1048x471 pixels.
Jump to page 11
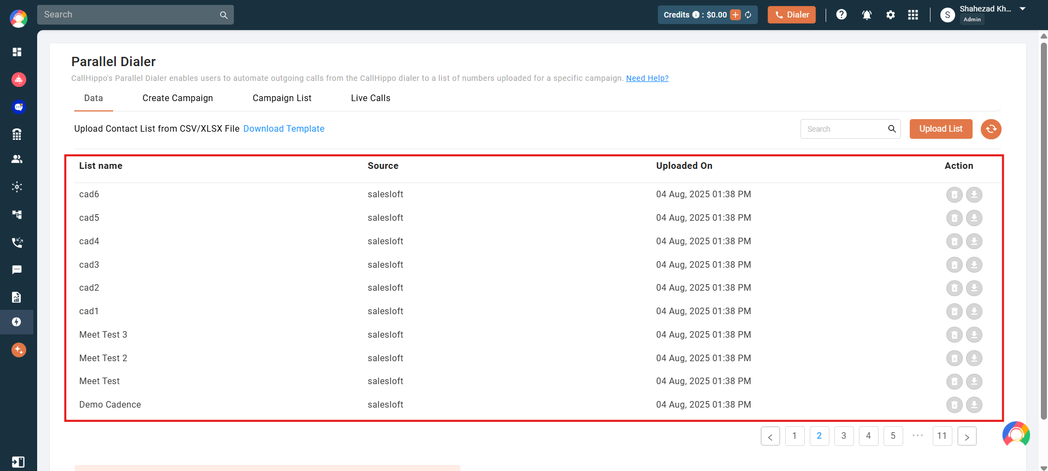pos(943,436)
